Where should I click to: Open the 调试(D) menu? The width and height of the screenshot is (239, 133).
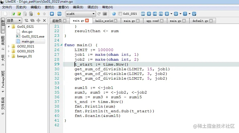93,7
